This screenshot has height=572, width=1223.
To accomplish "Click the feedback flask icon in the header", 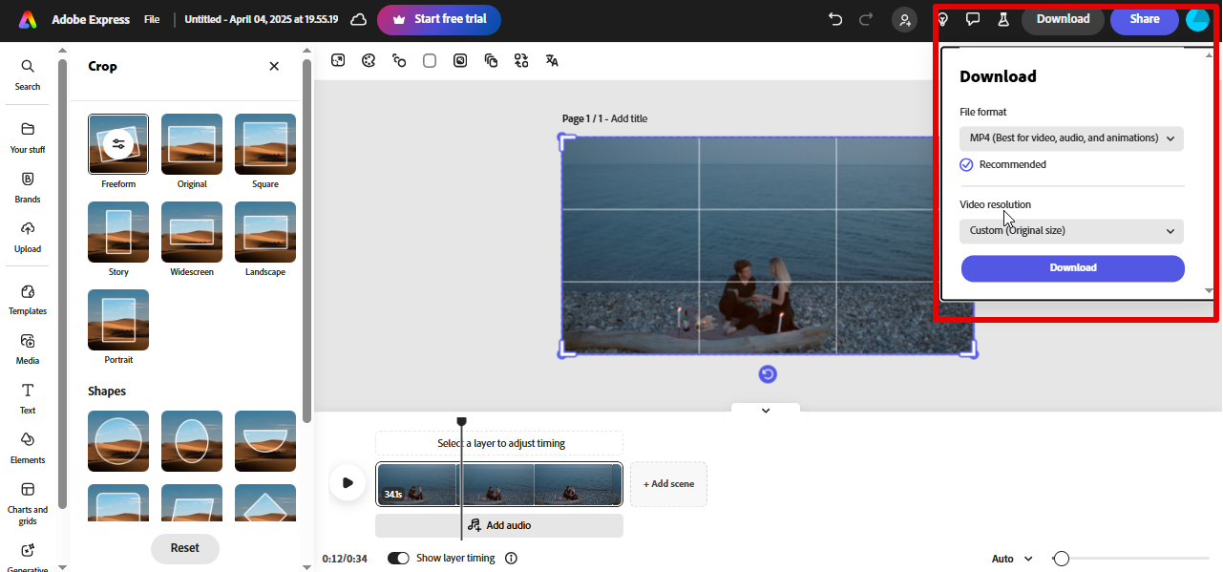I will (x=1003, y=18).
